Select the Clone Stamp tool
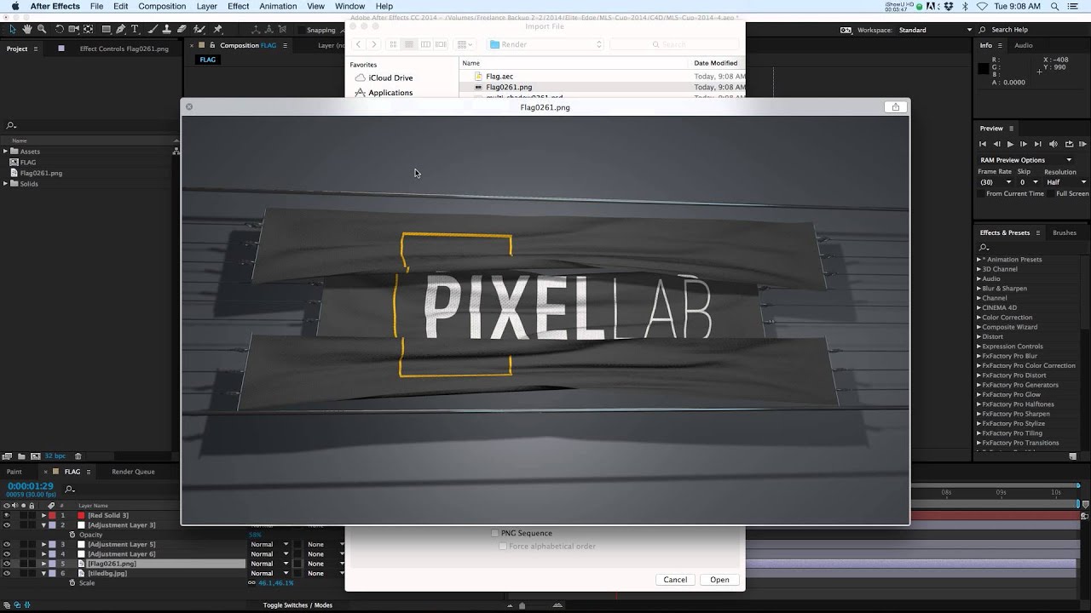The width and height of the screenshot is (1091, 613). (x=167, y=29)
